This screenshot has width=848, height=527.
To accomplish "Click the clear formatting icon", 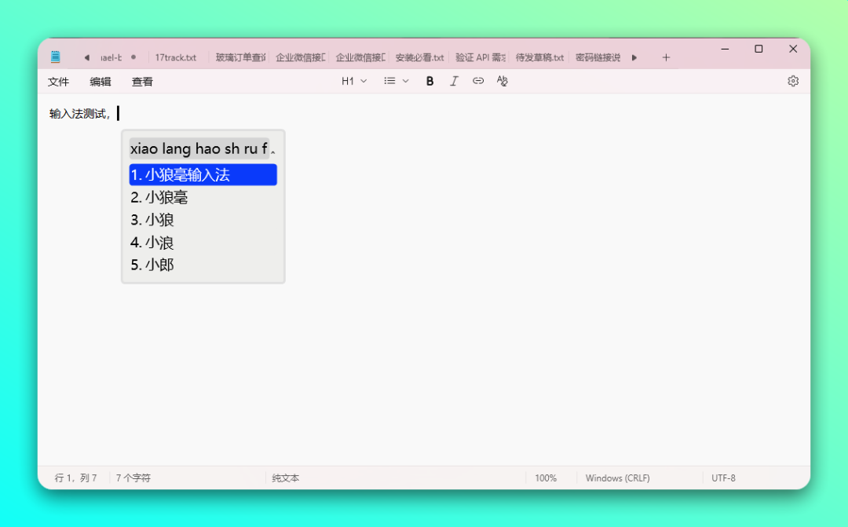I will (x=503, y=81).
